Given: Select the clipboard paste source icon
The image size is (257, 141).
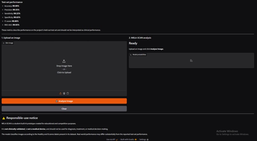Looking at the screenshot, I should pyautogui.click(x=68, y=93).
